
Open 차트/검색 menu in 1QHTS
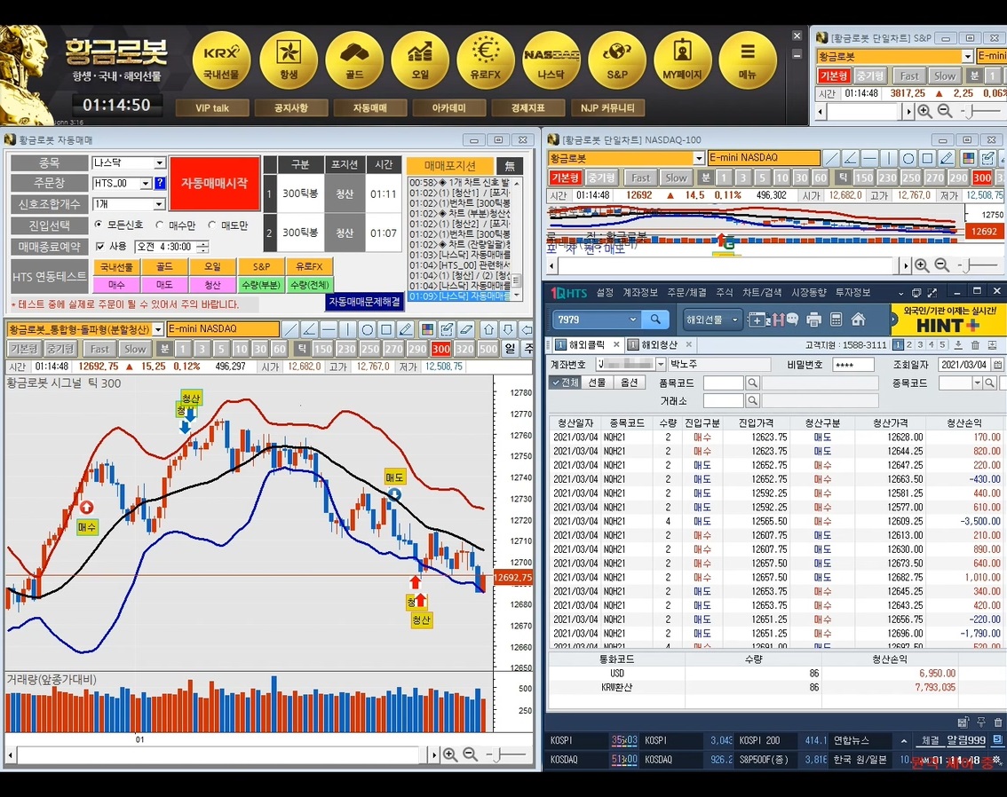click(762, 293)
